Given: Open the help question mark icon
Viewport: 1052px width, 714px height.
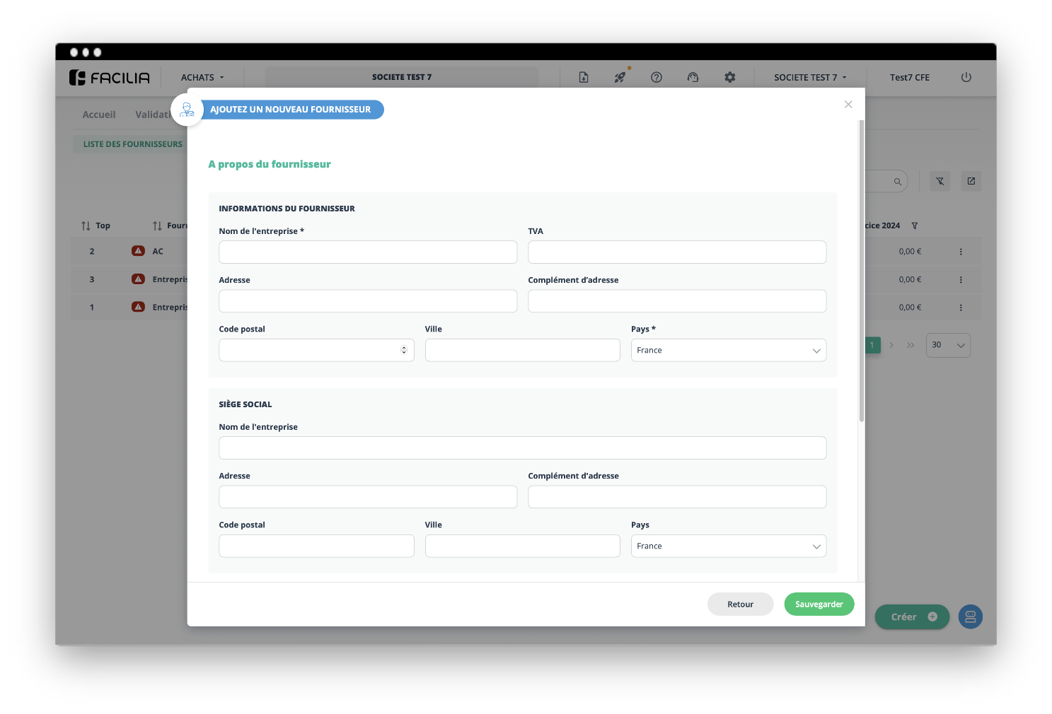Looking at the screenshot, I should pyautogui.click(x=657, y=78).
